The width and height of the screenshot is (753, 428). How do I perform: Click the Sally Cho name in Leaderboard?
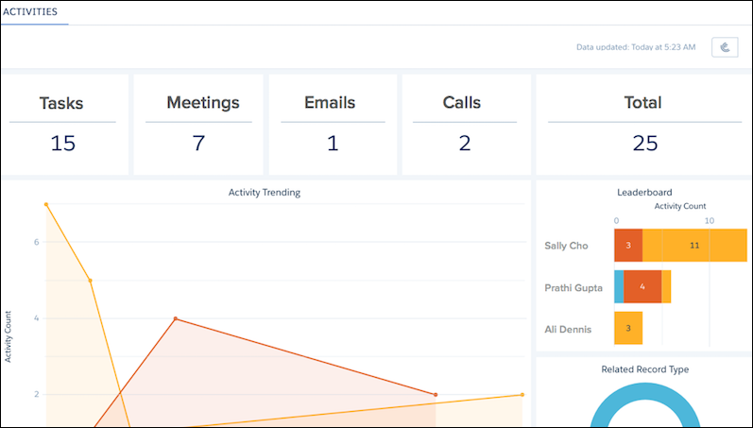(x=566, y=246)
